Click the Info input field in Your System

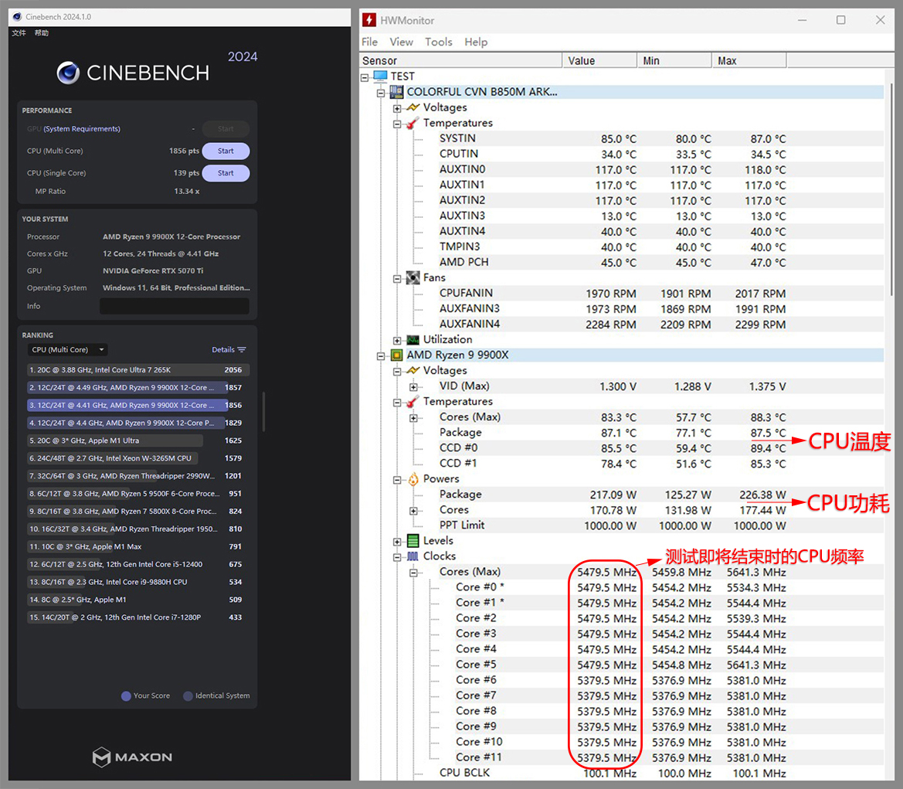174,307
